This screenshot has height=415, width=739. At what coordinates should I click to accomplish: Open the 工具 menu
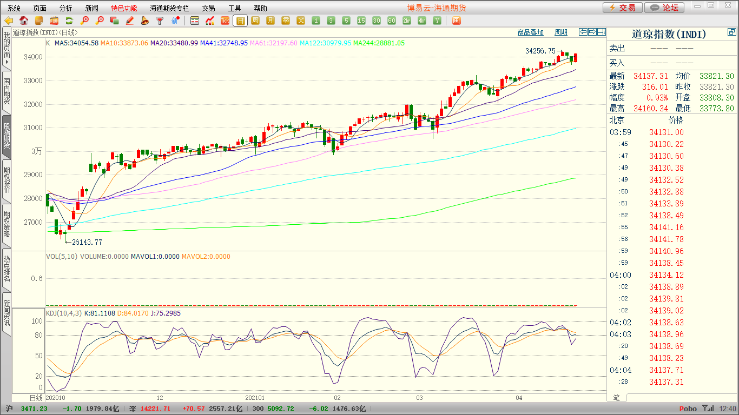pos(234,8)
